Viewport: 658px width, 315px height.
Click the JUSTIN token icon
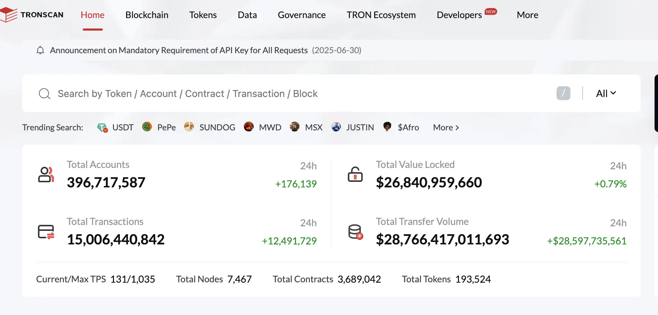click(336, 127)
